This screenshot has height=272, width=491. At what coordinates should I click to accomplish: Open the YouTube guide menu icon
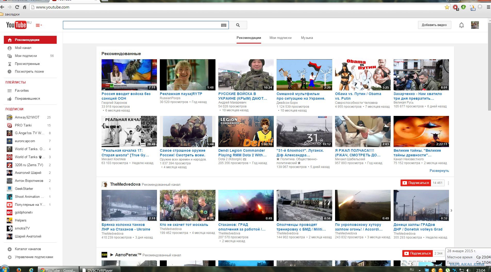(x=39, y=25)
